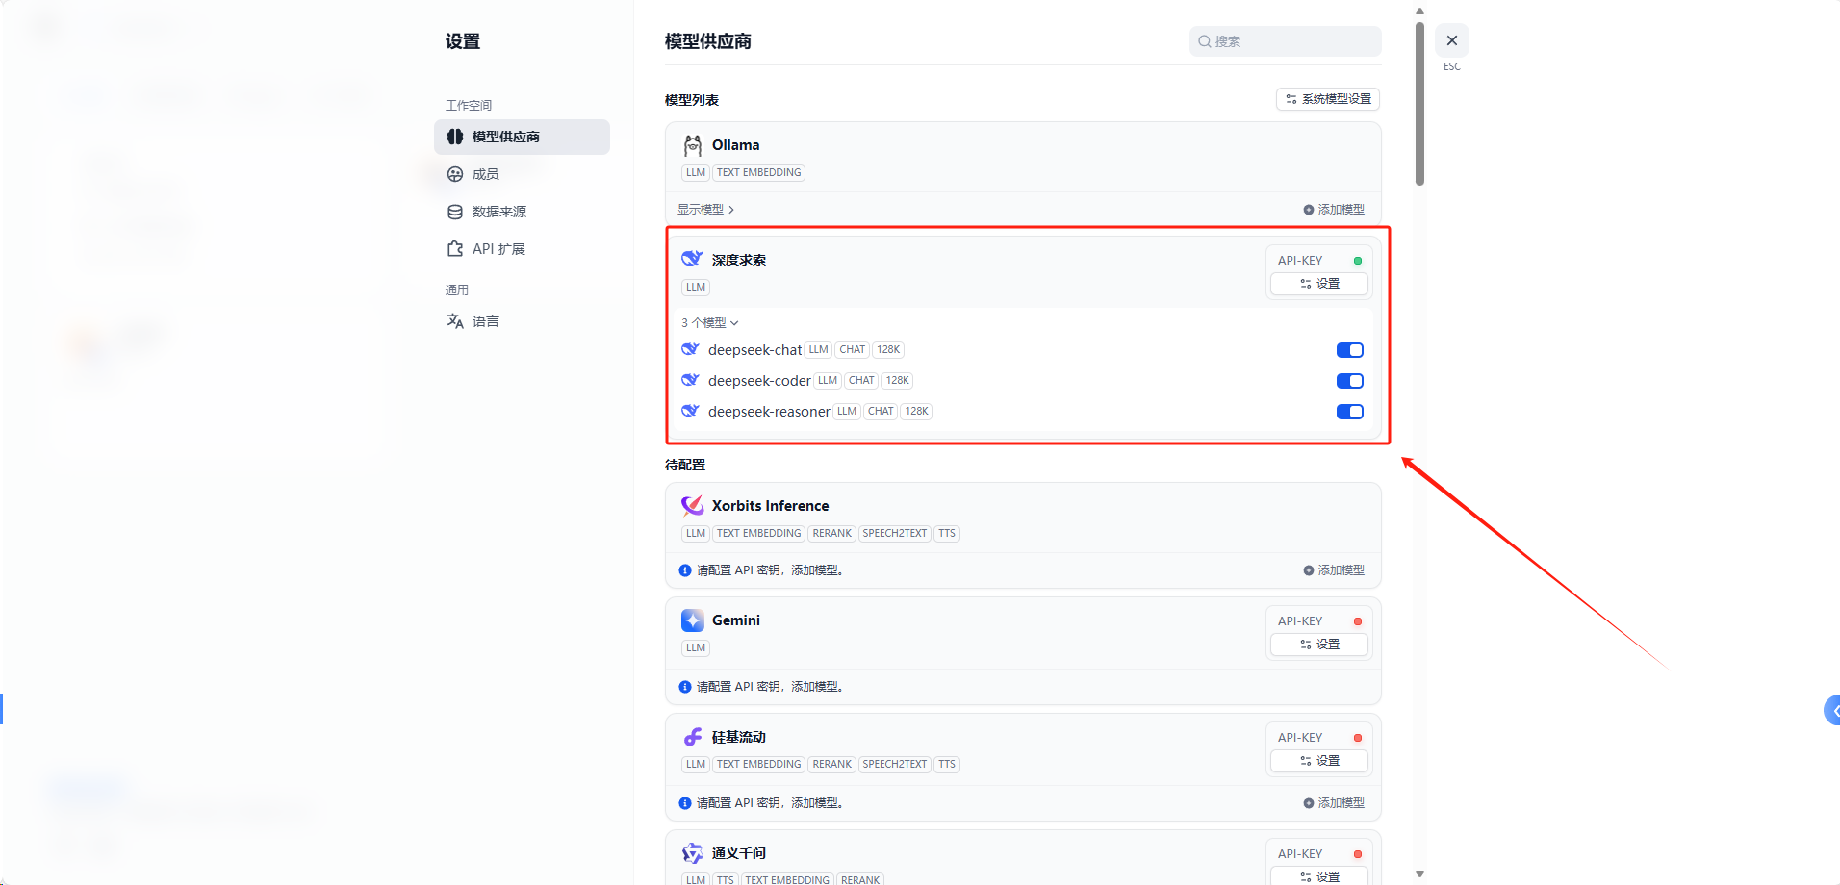Click the deepseek-reasoner model name
Screen dimensions: 1840x885
click(769, 412)
